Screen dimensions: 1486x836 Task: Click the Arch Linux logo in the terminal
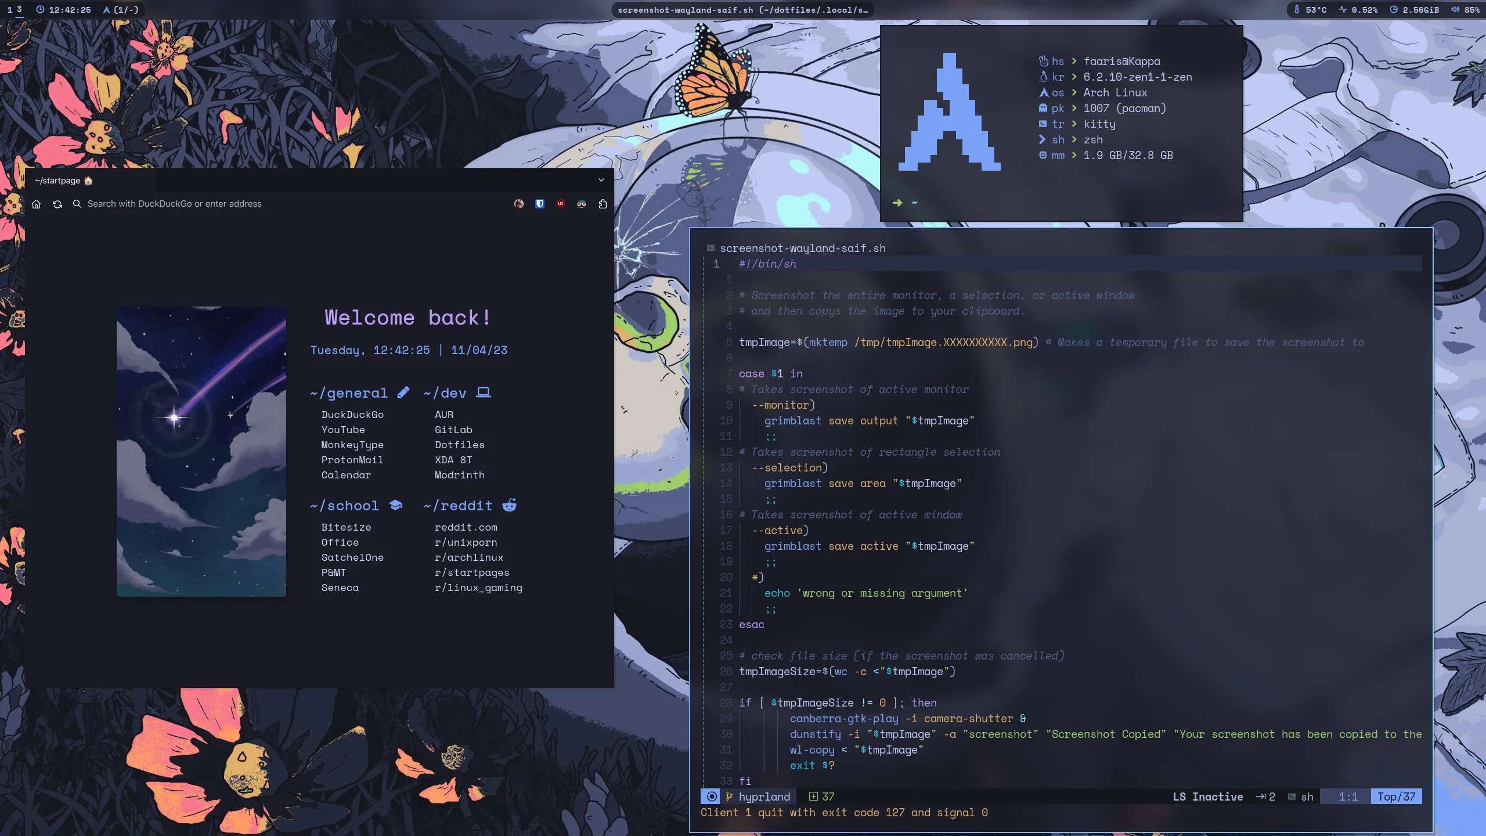click(950, 112)
